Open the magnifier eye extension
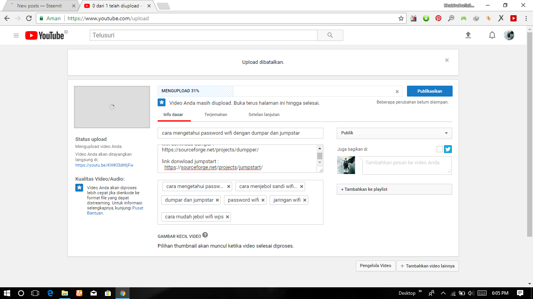Viewport: 533px width, 299px height. point(451,18)
